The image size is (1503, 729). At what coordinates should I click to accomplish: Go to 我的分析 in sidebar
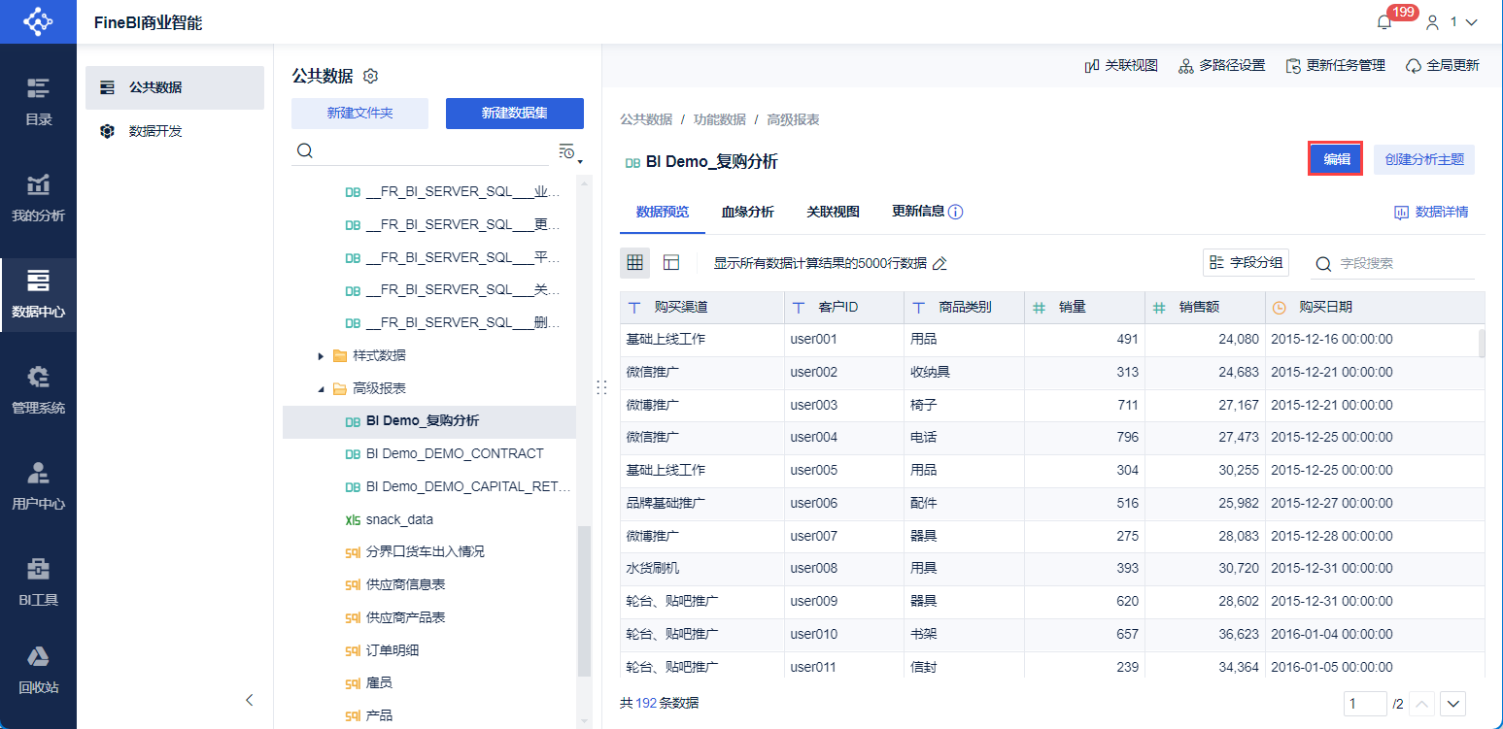click(x=38, y=198)
